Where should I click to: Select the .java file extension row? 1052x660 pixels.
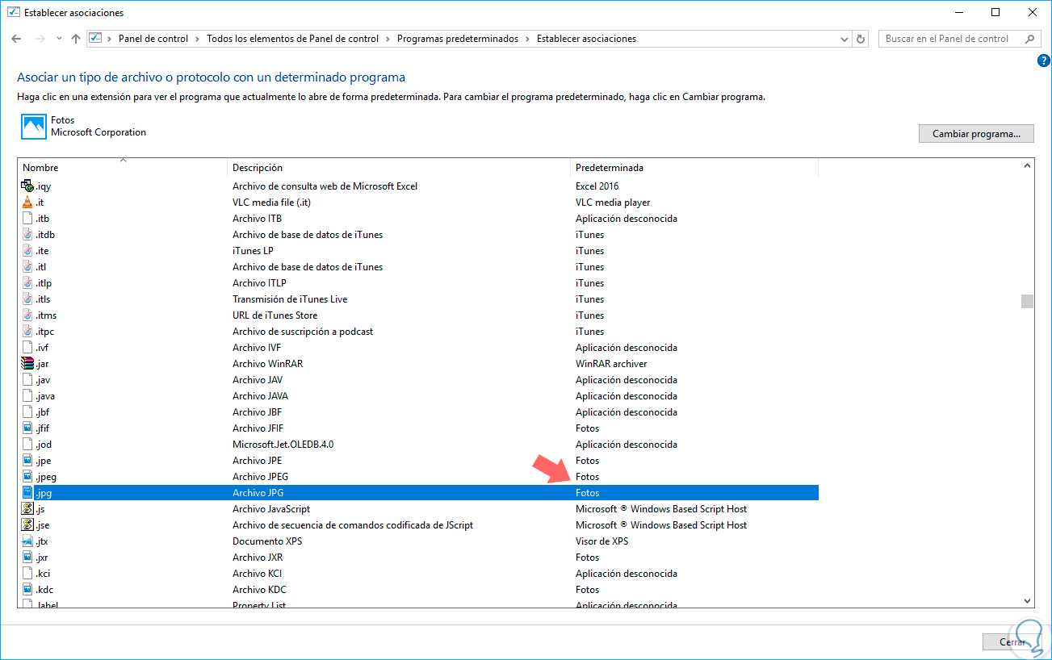click(x=418, y=395)
